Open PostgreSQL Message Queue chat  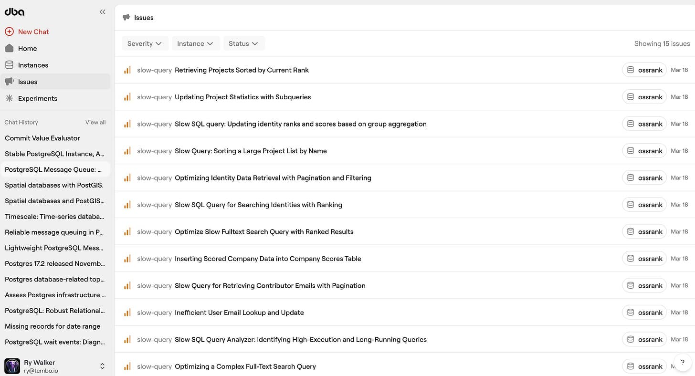[55, 169]
